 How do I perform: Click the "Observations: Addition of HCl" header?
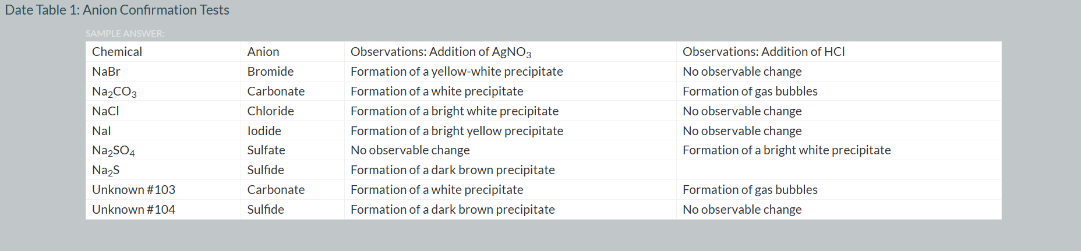[x=763, y=52]
